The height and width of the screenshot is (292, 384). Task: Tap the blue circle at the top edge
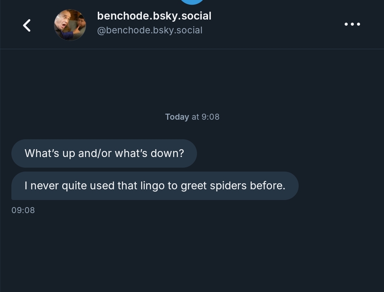pyautogui.click(x=192, y=1)
